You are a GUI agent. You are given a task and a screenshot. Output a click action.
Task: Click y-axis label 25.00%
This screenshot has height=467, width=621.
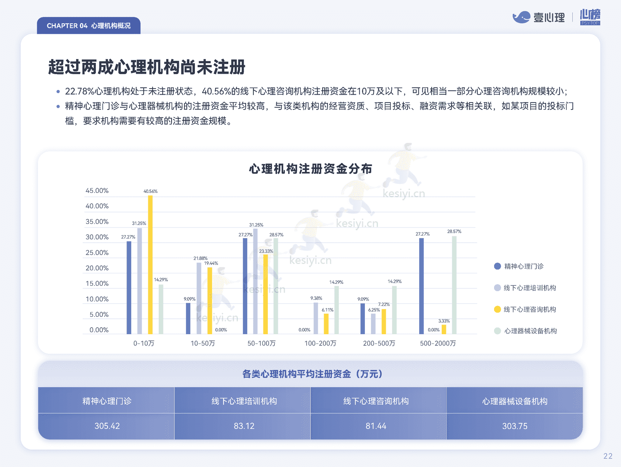tap(97, 253)
